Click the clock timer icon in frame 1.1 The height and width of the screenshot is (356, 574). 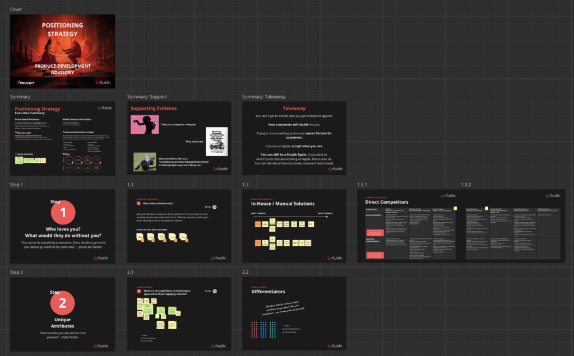tap(215, 207)
